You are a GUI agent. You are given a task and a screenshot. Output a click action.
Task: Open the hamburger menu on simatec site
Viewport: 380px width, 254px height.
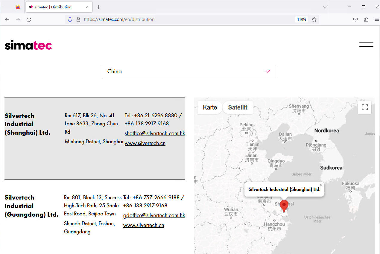click(x=366, y=45)
